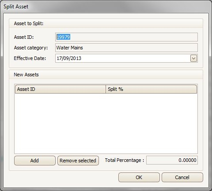
Task: Cancel the Split Asset dialog
Action: coord(182,177)
